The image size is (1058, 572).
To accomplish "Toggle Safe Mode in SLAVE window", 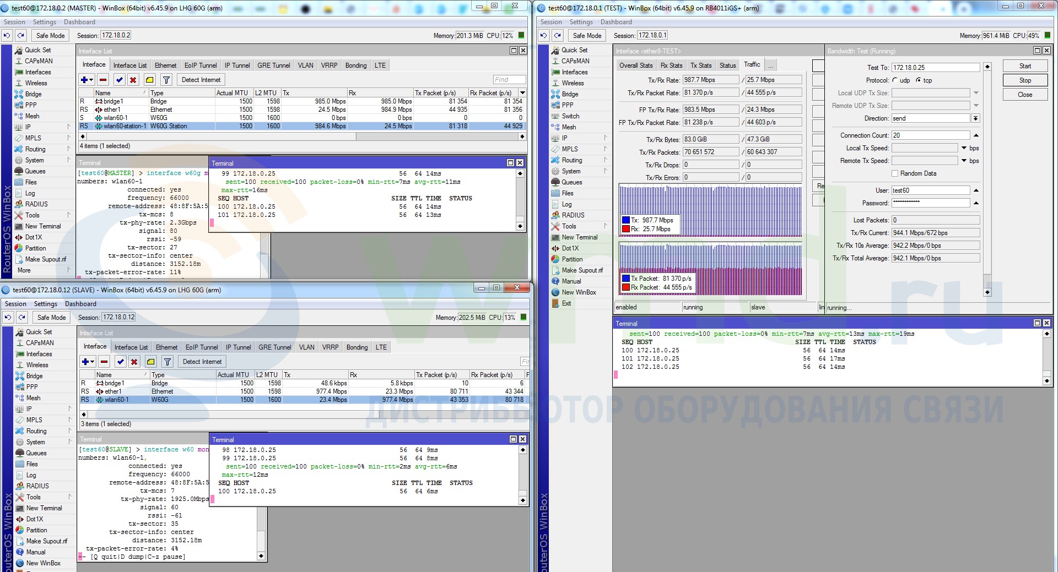I will (x=51, y=317).
